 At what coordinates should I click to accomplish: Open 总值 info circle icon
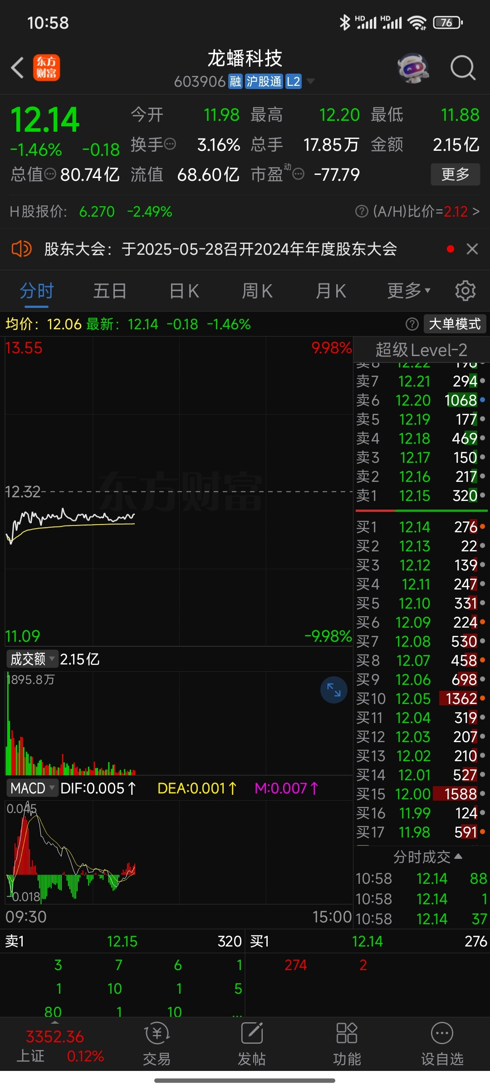[50, 174]
